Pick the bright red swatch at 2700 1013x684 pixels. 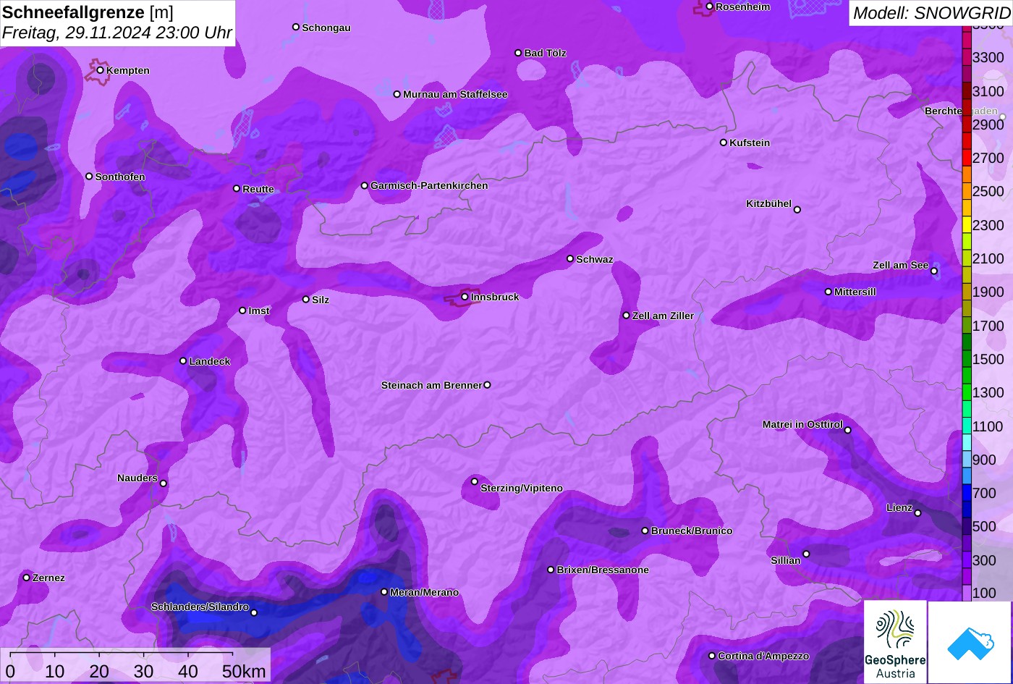[x=967, y=158]
